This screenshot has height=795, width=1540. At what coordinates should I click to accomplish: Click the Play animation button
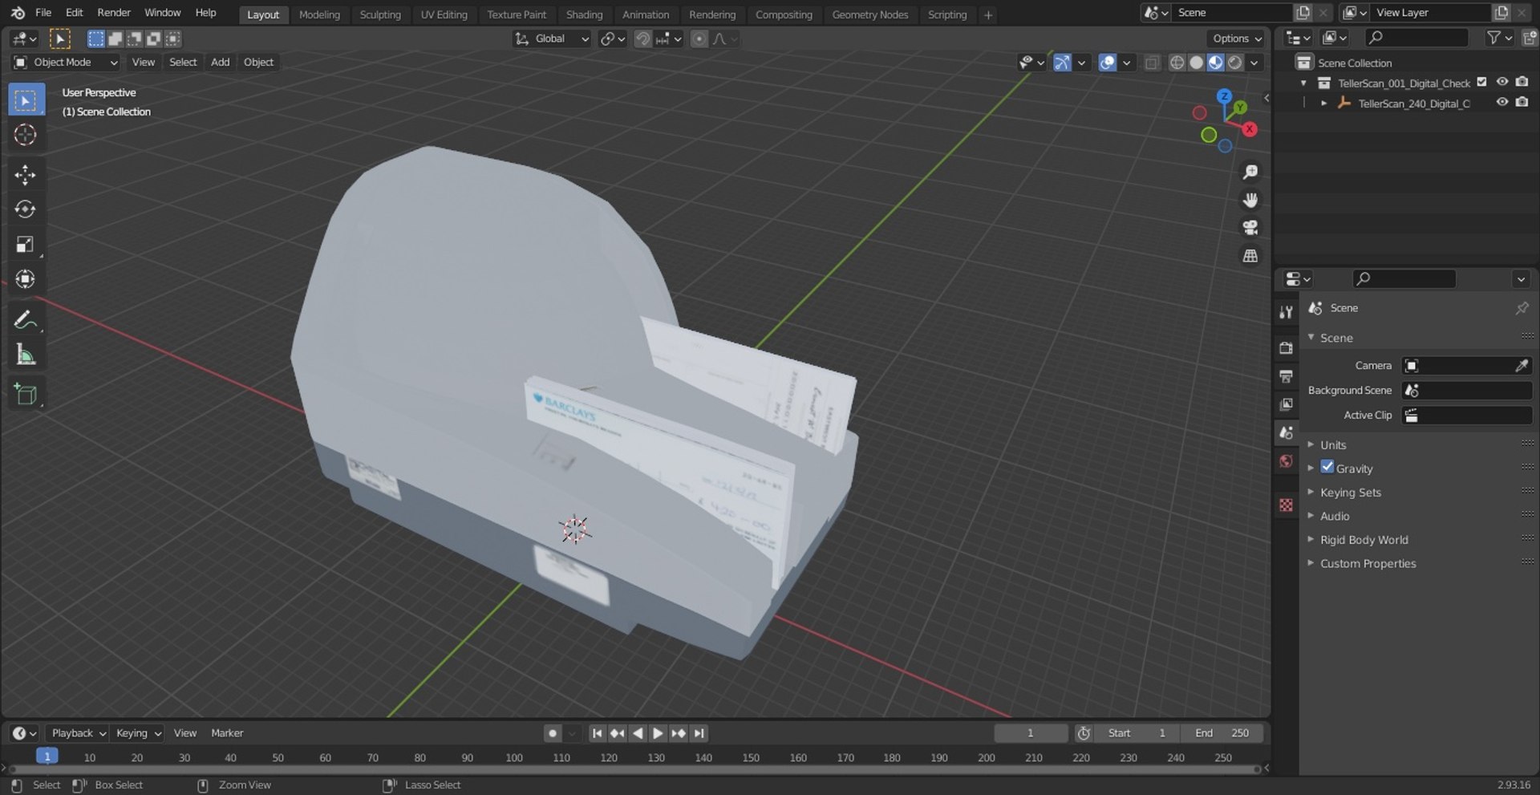[x=658, y=733]
